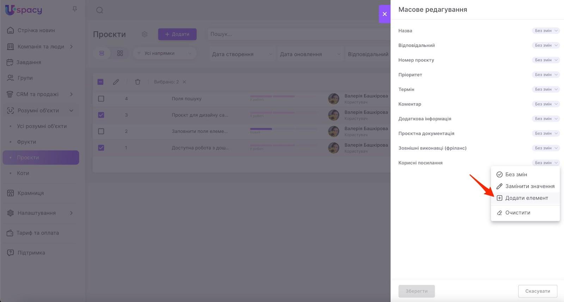
Task: Delete selected rows with trash icon
Action: (x=138, y=82)
